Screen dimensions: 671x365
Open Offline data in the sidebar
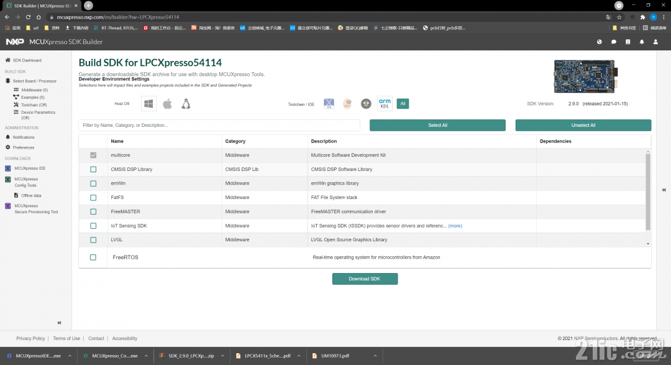coord(31,195)
